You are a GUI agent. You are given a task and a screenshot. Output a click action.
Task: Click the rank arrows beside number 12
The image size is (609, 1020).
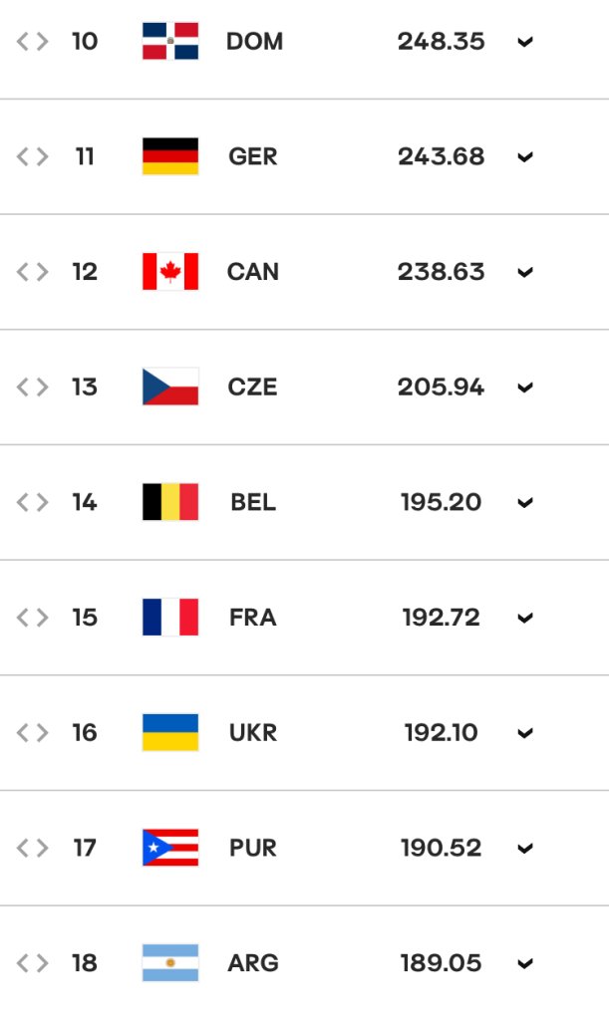click(33, 271)
